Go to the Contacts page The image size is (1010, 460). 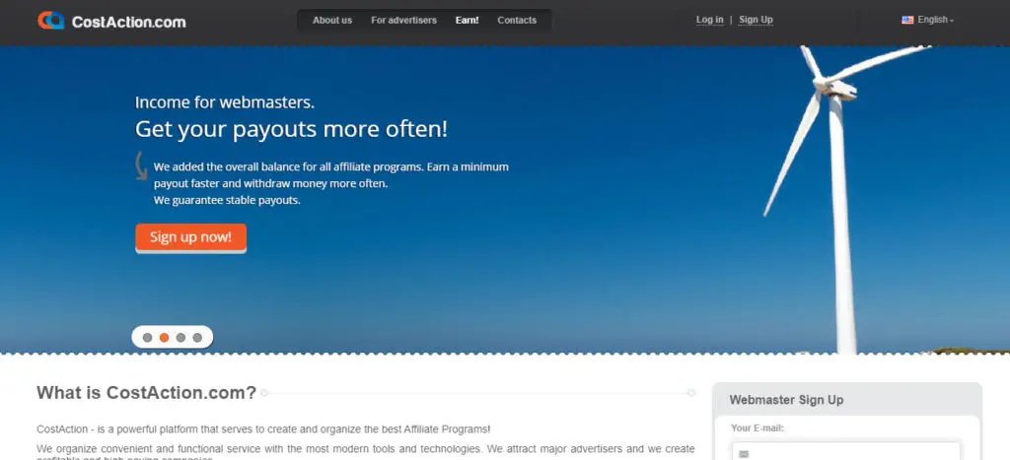(x=517, y=20)
